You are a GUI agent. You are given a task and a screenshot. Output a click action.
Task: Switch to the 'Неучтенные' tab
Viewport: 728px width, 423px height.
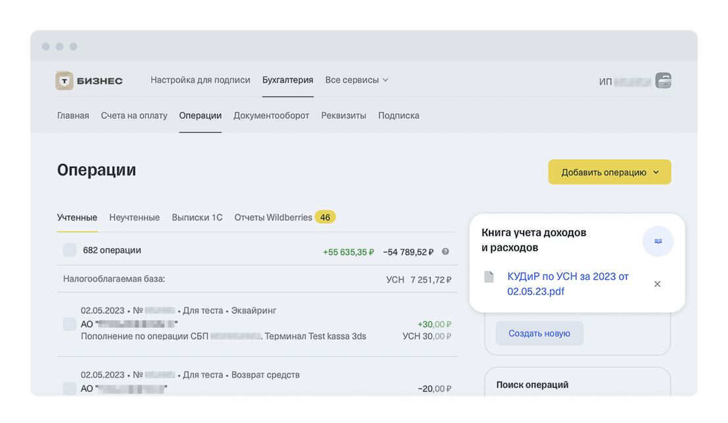135,217
